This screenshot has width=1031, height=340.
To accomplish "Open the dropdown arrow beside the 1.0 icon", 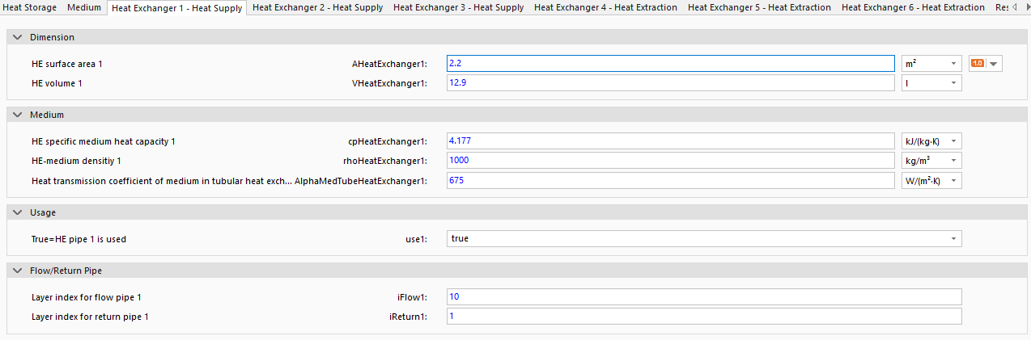I will 994,64.
